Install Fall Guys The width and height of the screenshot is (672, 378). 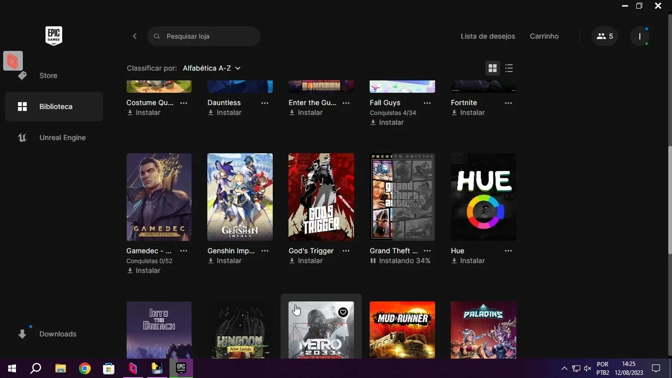pos(387,122)
